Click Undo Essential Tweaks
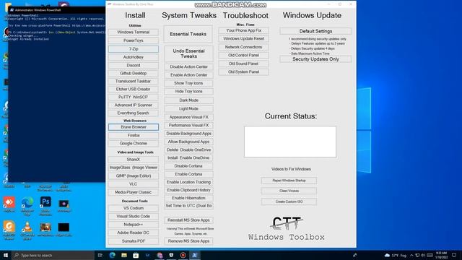Screen dimensions: 462x260 click(188, 53)
